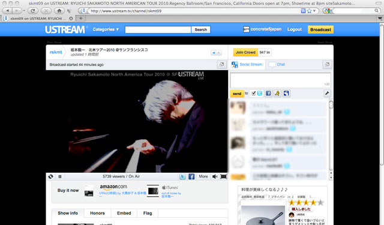This screenshot has height=225, width=384.
Task: Open social stream settings wrench icon
Action: 327,93
